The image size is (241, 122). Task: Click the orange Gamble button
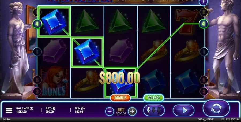(120, 98)
